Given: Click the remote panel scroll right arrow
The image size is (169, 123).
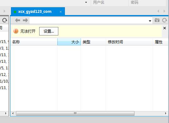Looking at the screenshot, I should pos(166,113).
